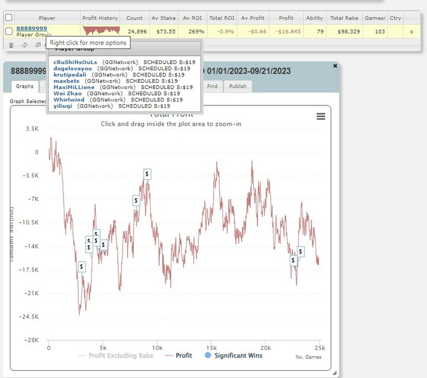This screenshot has width=427, height=378.
Task: Sort by the Total ROI column header
Action: [222, 18]
